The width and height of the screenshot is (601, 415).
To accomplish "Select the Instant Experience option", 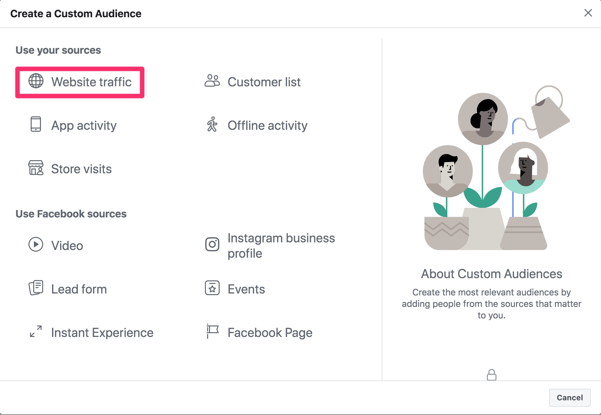I will pos(102,333).
